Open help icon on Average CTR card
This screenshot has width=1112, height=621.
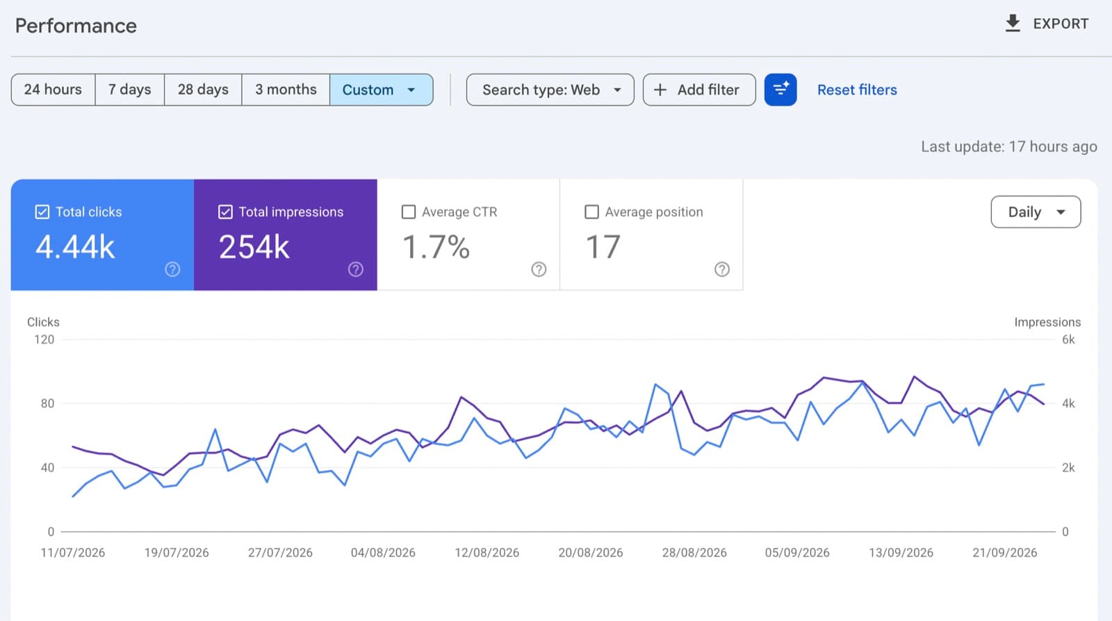pyautogui.click(x=539, y=269)
